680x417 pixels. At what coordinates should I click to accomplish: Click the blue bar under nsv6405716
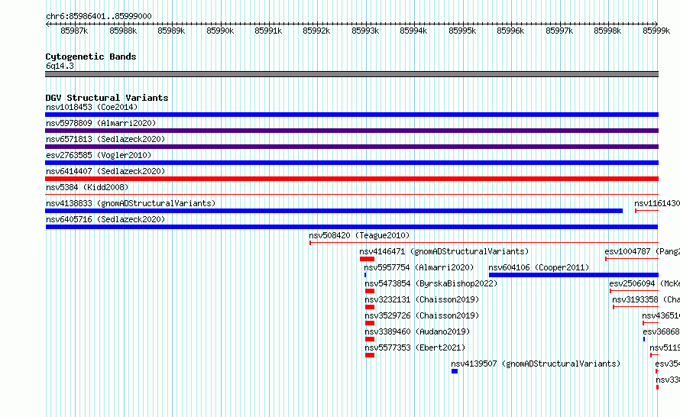(x=351, y=227)
